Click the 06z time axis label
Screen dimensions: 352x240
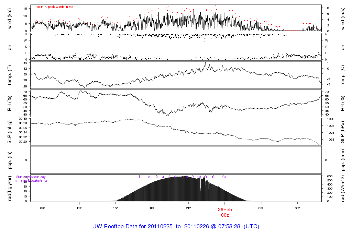coord(298,208)
